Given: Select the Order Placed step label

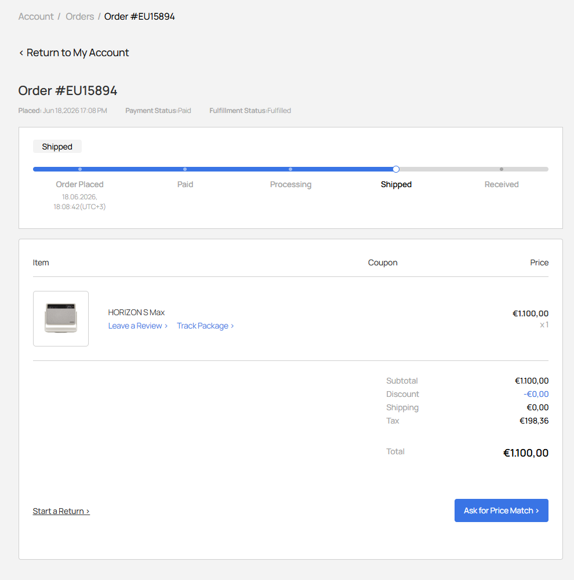Looking at the screenshot, I should pos(79,184).
